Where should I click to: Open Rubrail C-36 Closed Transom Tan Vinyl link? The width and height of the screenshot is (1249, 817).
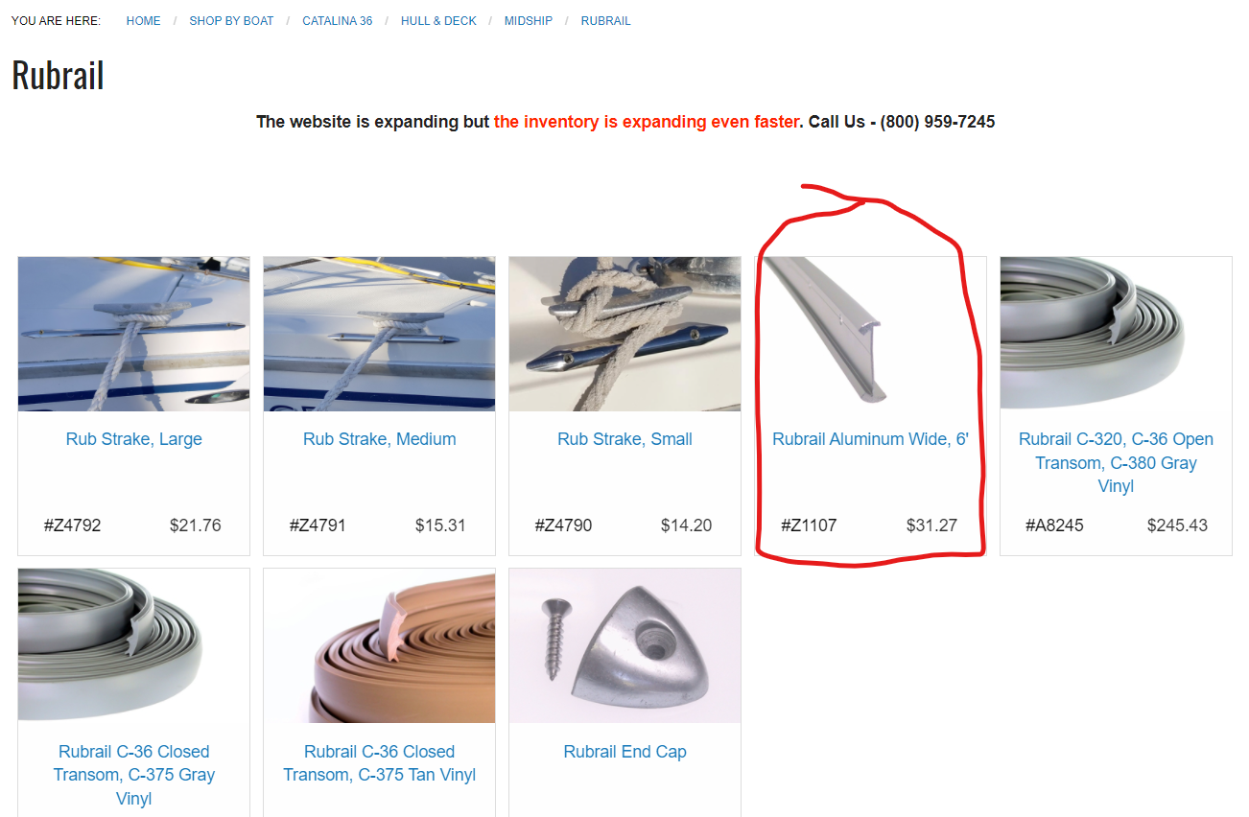[380, 763]
